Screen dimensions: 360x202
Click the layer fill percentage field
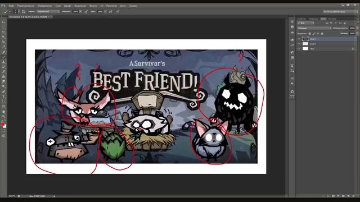[x=353, y=34]
